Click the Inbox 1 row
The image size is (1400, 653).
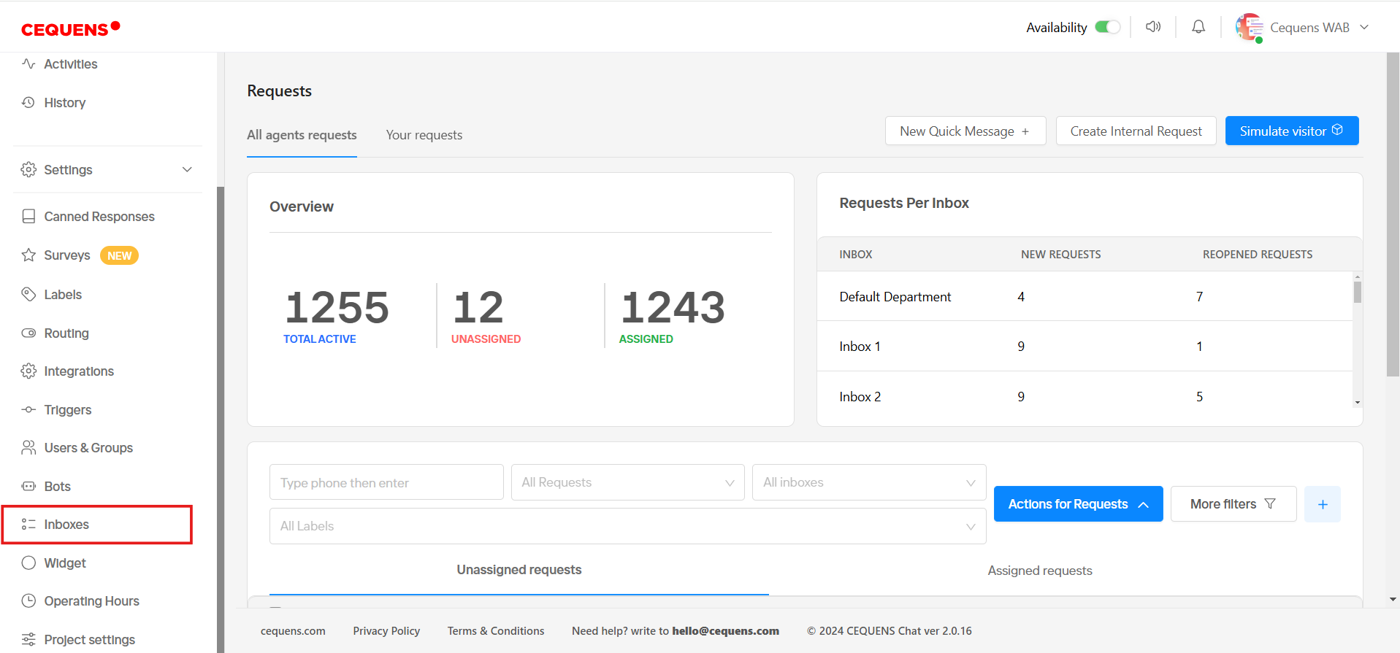[x=1085, y=347]
